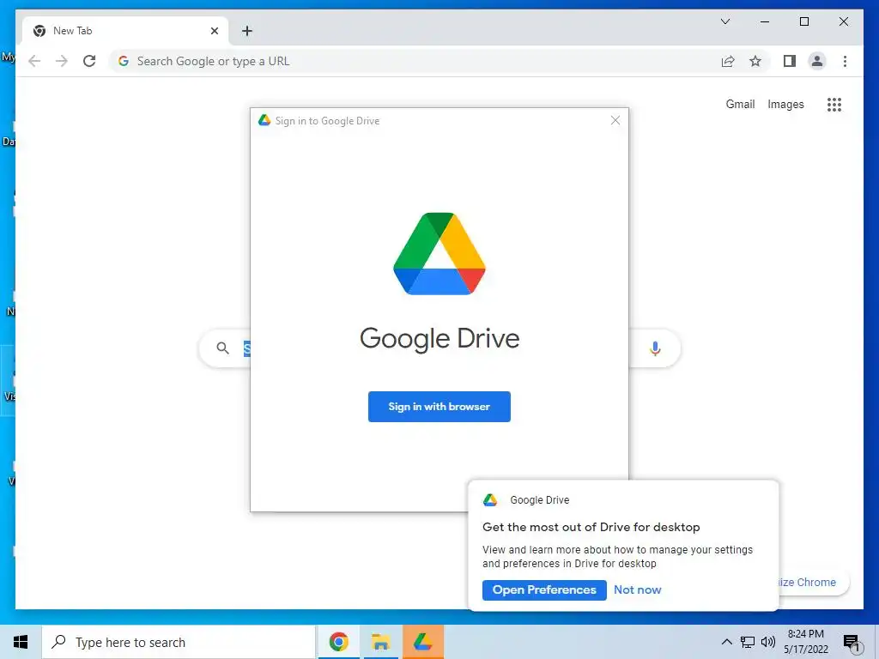This screenshot has height=659, width=879.
Task: Go forward in Chrome
Action: 62,61
